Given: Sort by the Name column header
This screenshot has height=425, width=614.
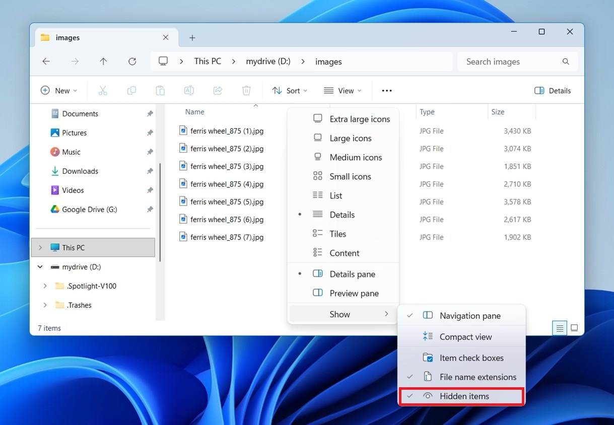Looking at the screenshot, I should (x=194, y=112).
